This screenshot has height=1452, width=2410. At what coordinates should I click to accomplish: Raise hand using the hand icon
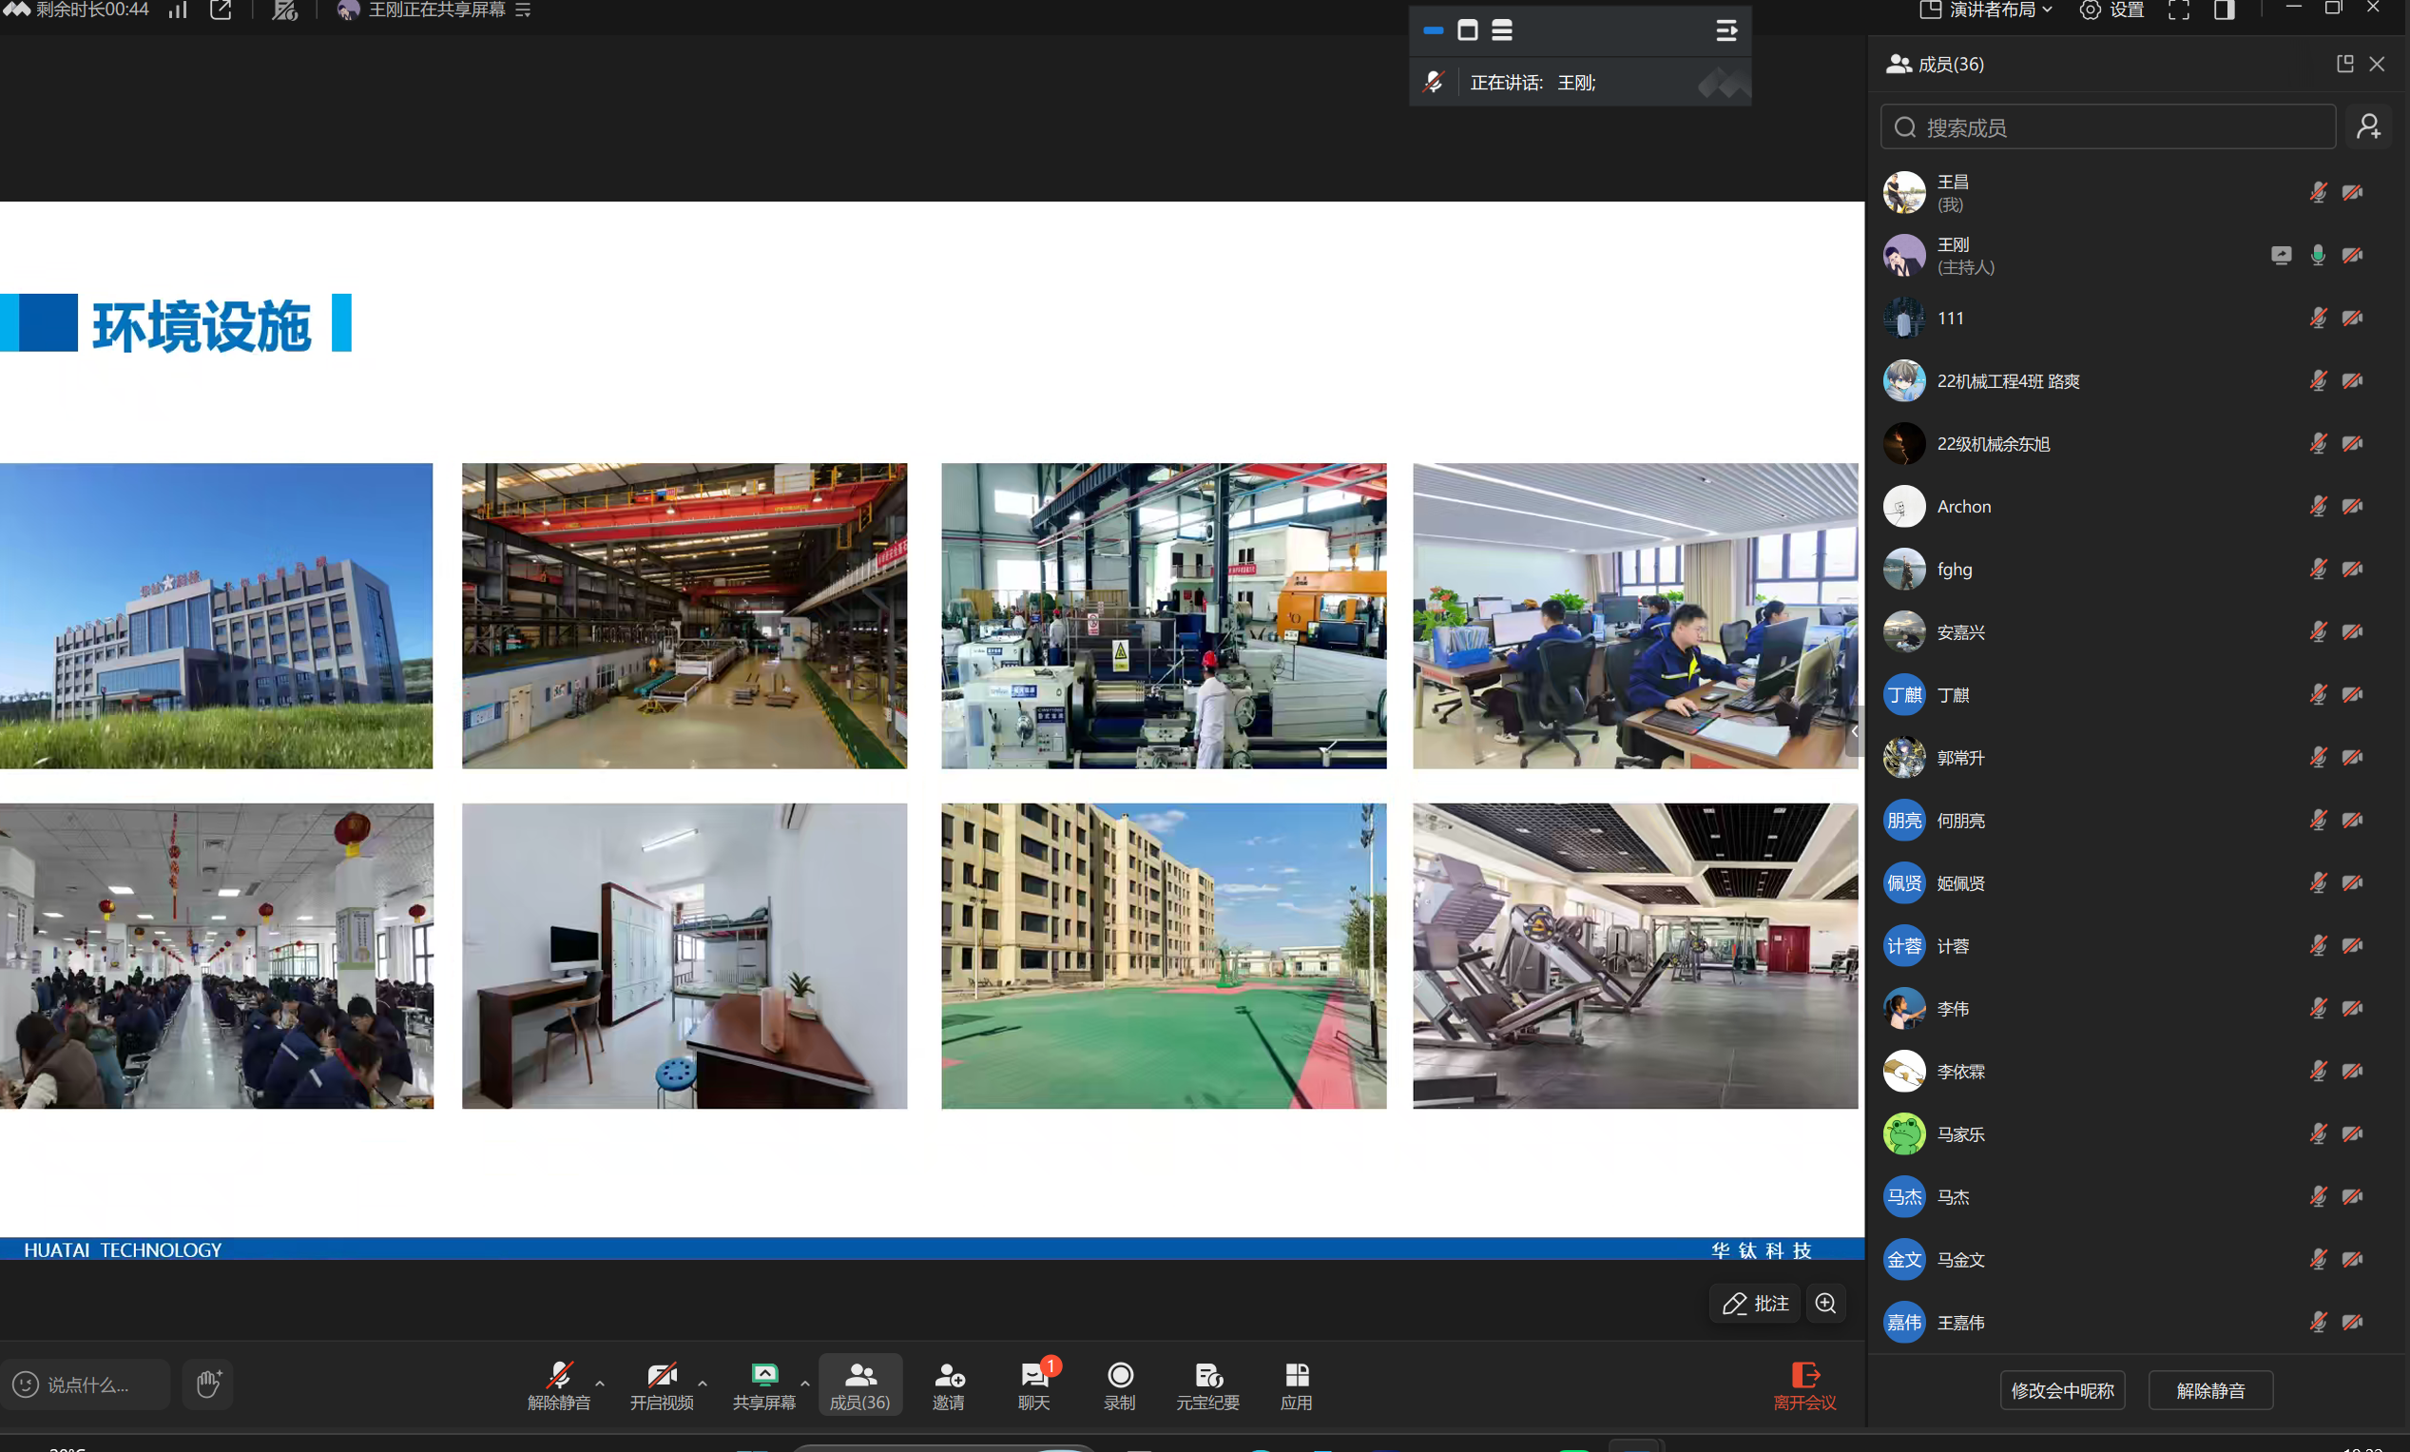[x=208, y=1384]
